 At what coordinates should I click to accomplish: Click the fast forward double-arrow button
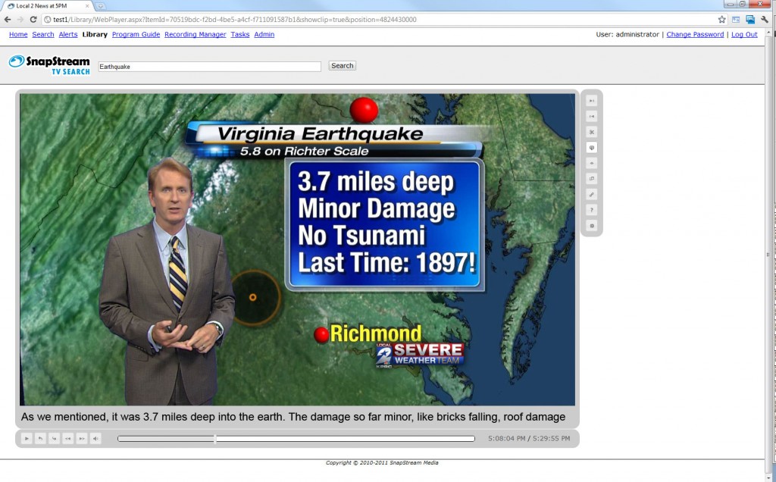pos(82,438)
